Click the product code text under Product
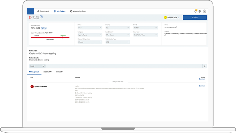The image size is (236, 133). pos(186,34)
